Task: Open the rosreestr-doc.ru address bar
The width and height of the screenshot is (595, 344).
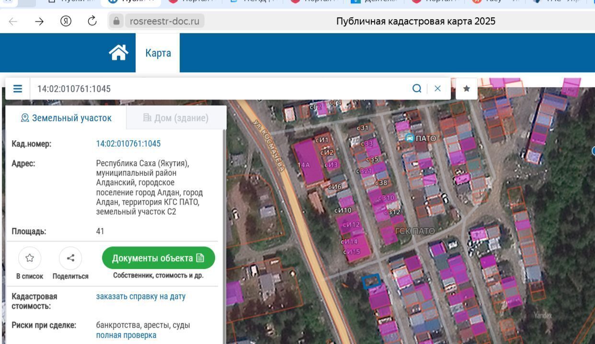Action: pos(164,22)
